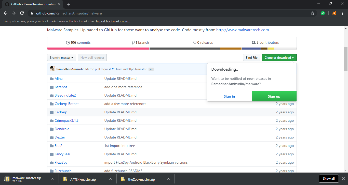The image size is (348, 185).
Task: Click the theZoo-master.zip file icon
Action: pyautogui.click(x=123, y=179)
